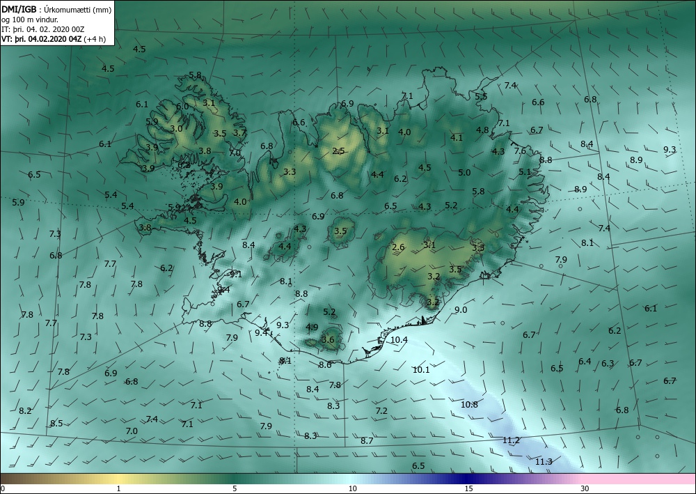Click the 10 tick on the color scale
The image size is (696, 494).
tap(352, 488)
